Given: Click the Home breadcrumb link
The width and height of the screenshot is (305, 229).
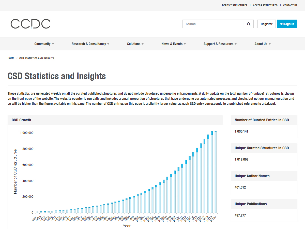Looking at the screenshot, I should pyautogui.click(x=11, y=58).
